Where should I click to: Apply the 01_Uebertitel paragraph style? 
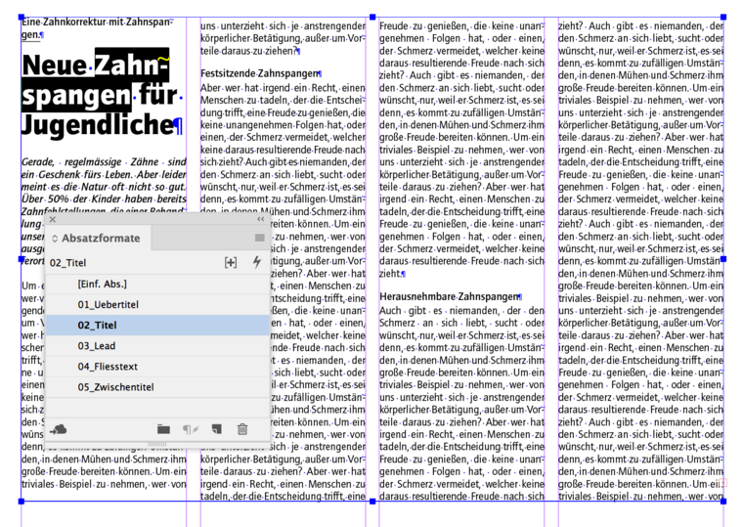pyautogui.click(x=157, y=305)
